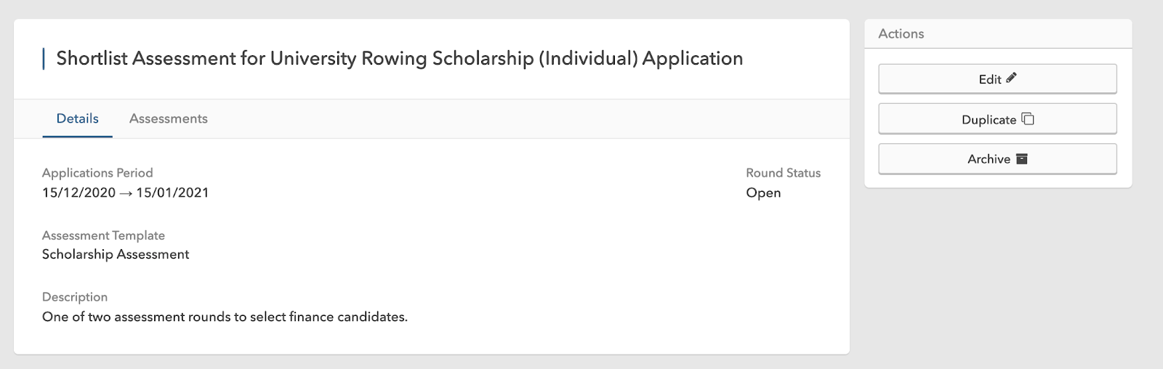This screenshot has height=369, width=1163.
Task: Click the Round Status label
Action: pos(783,173)
